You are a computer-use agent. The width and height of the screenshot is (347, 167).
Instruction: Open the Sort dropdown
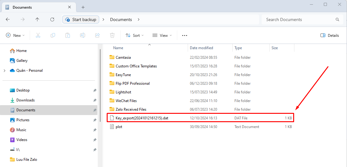[x=135, y=35]
